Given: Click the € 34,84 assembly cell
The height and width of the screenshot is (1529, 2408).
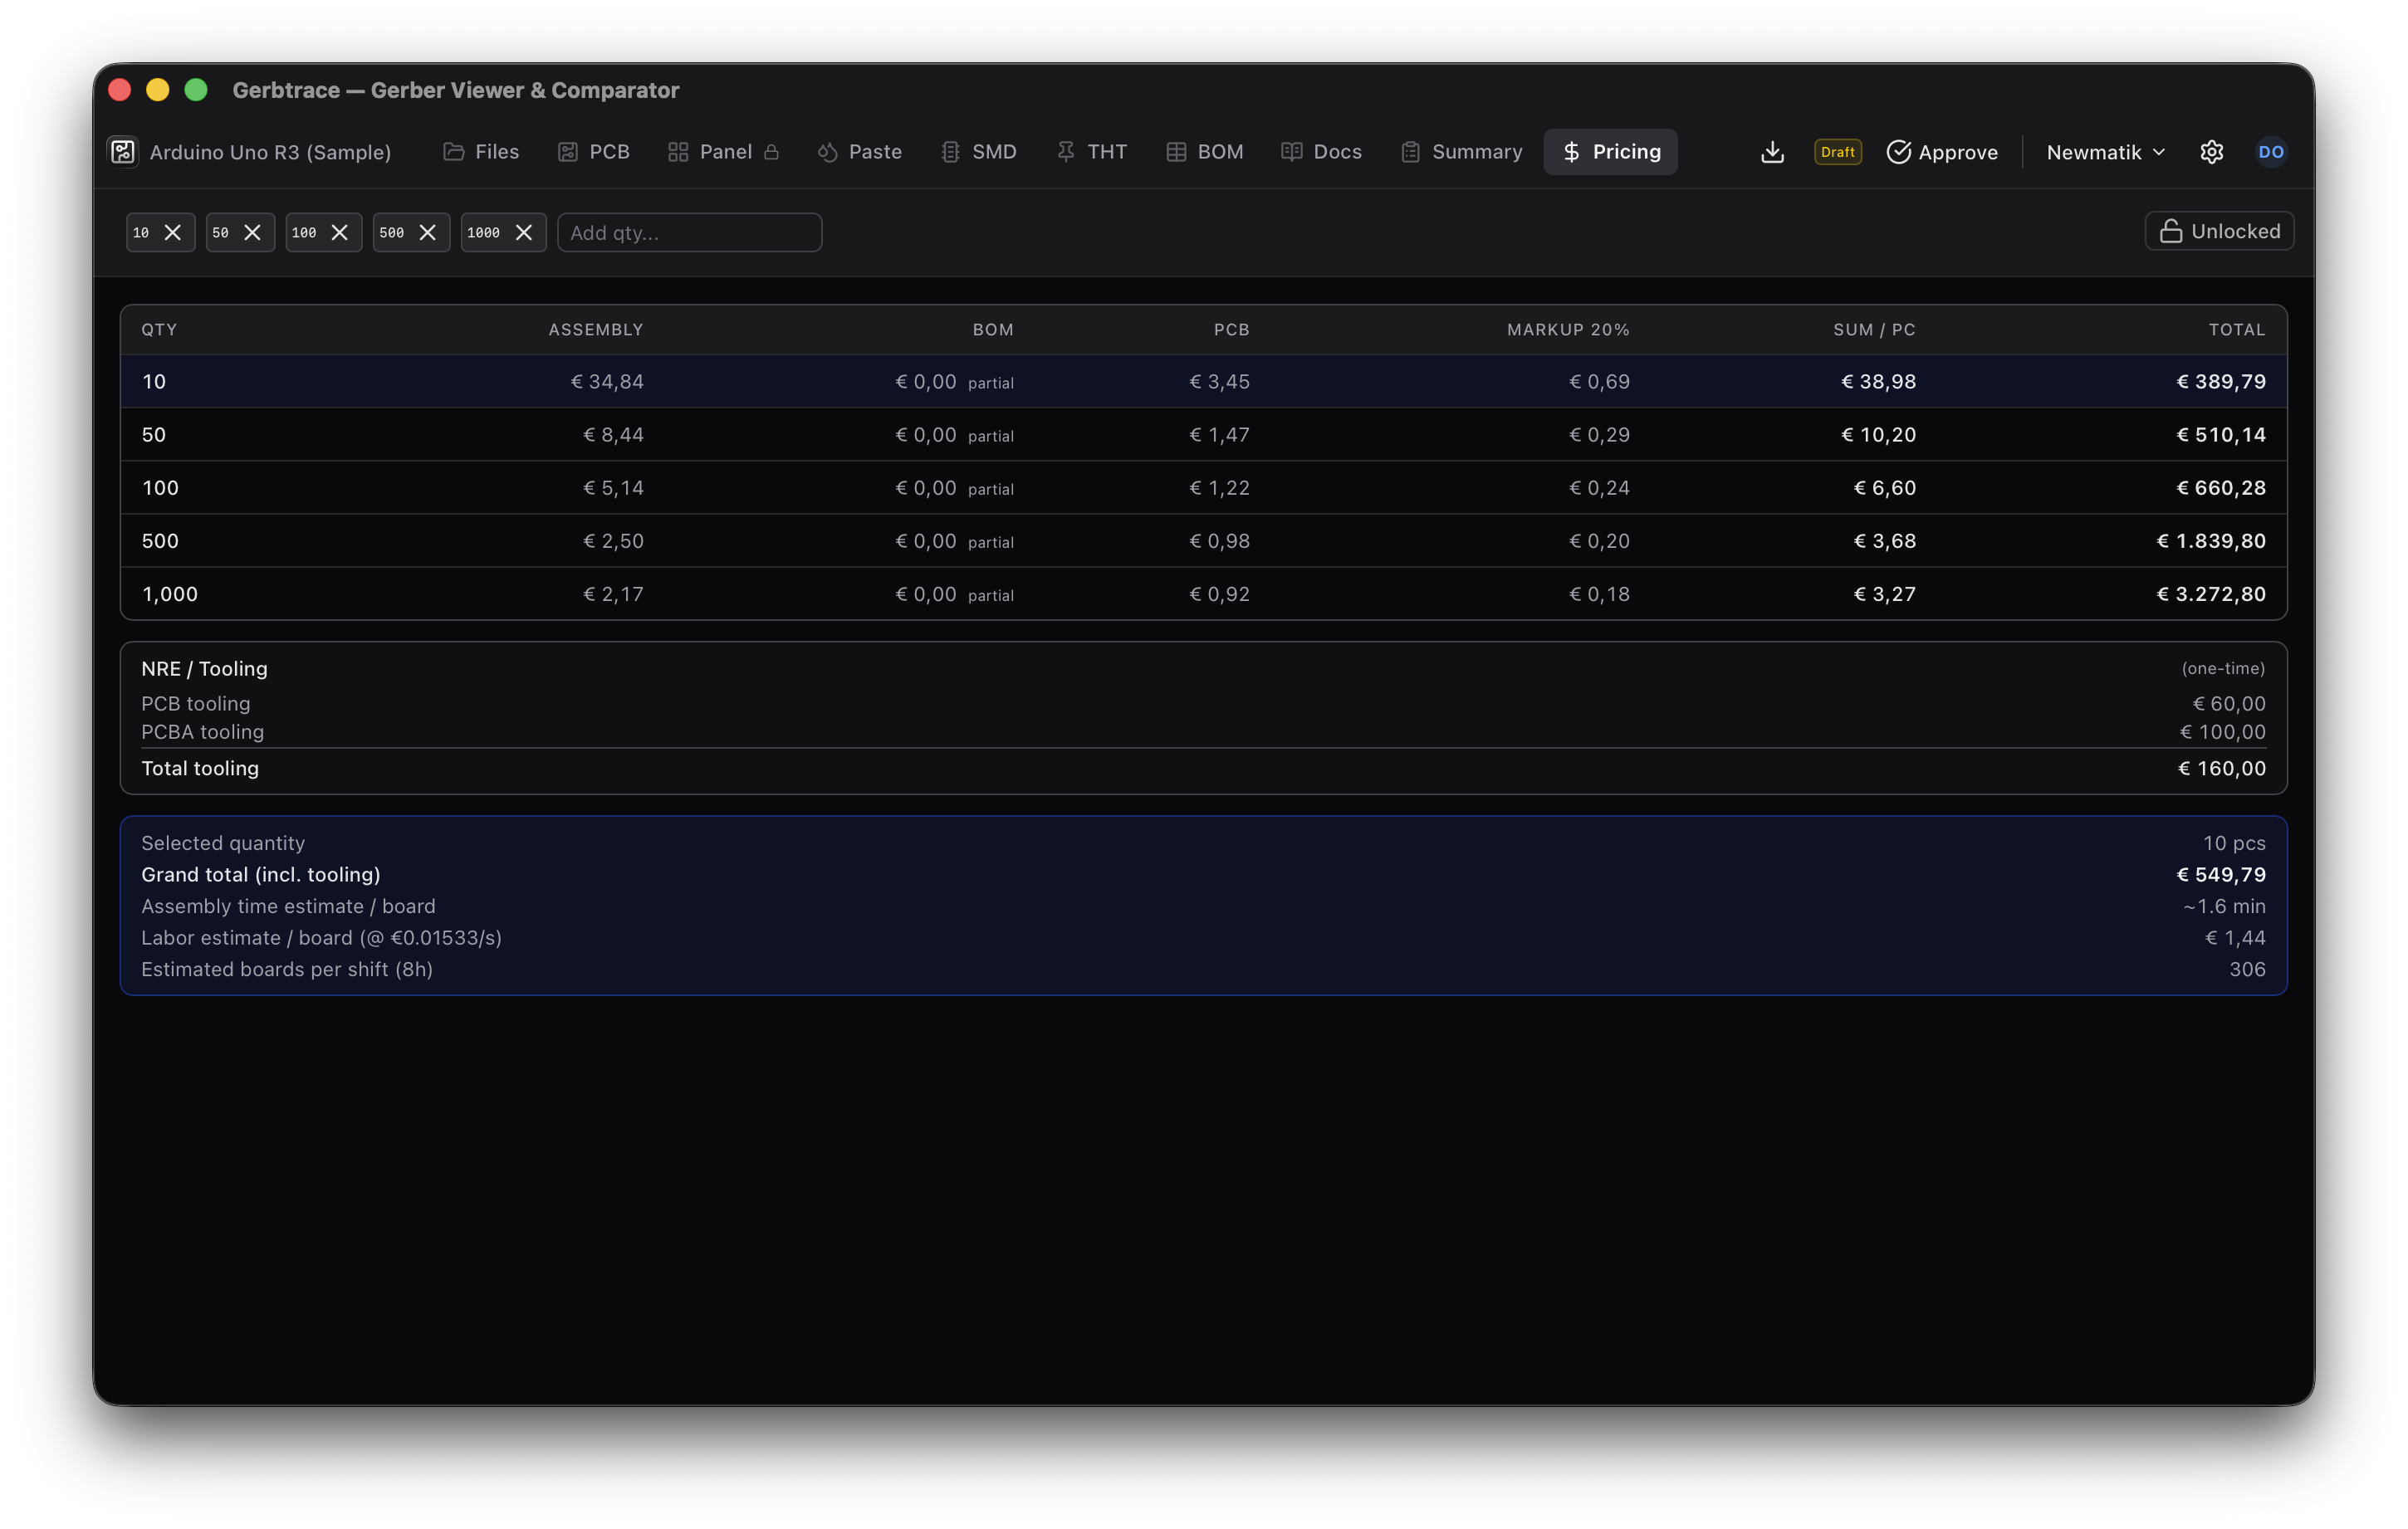Looking at the screenshot, I should coord(607,381).
